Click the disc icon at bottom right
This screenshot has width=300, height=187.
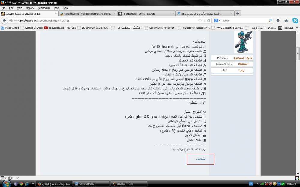coord(297,178)
